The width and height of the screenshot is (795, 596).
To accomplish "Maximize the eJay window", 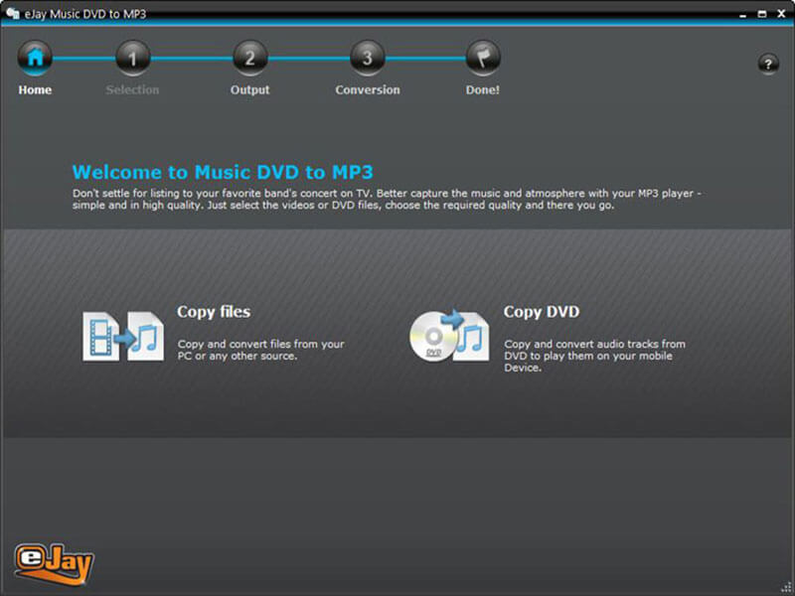I will coord(762,14).
